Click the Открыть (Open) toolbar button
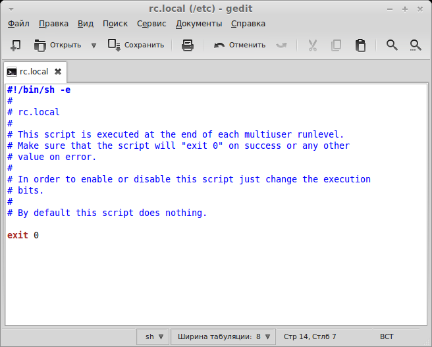This screenshot has width=432, height=347. click(57, 45)
